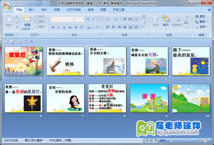Open the font size dropdown
This screenshot has width=214, height=145.
83,19
